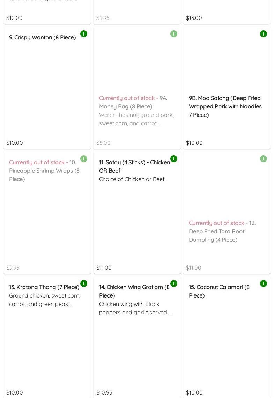Click info icon on Chicken Wing Gratiam

point(174,284)
